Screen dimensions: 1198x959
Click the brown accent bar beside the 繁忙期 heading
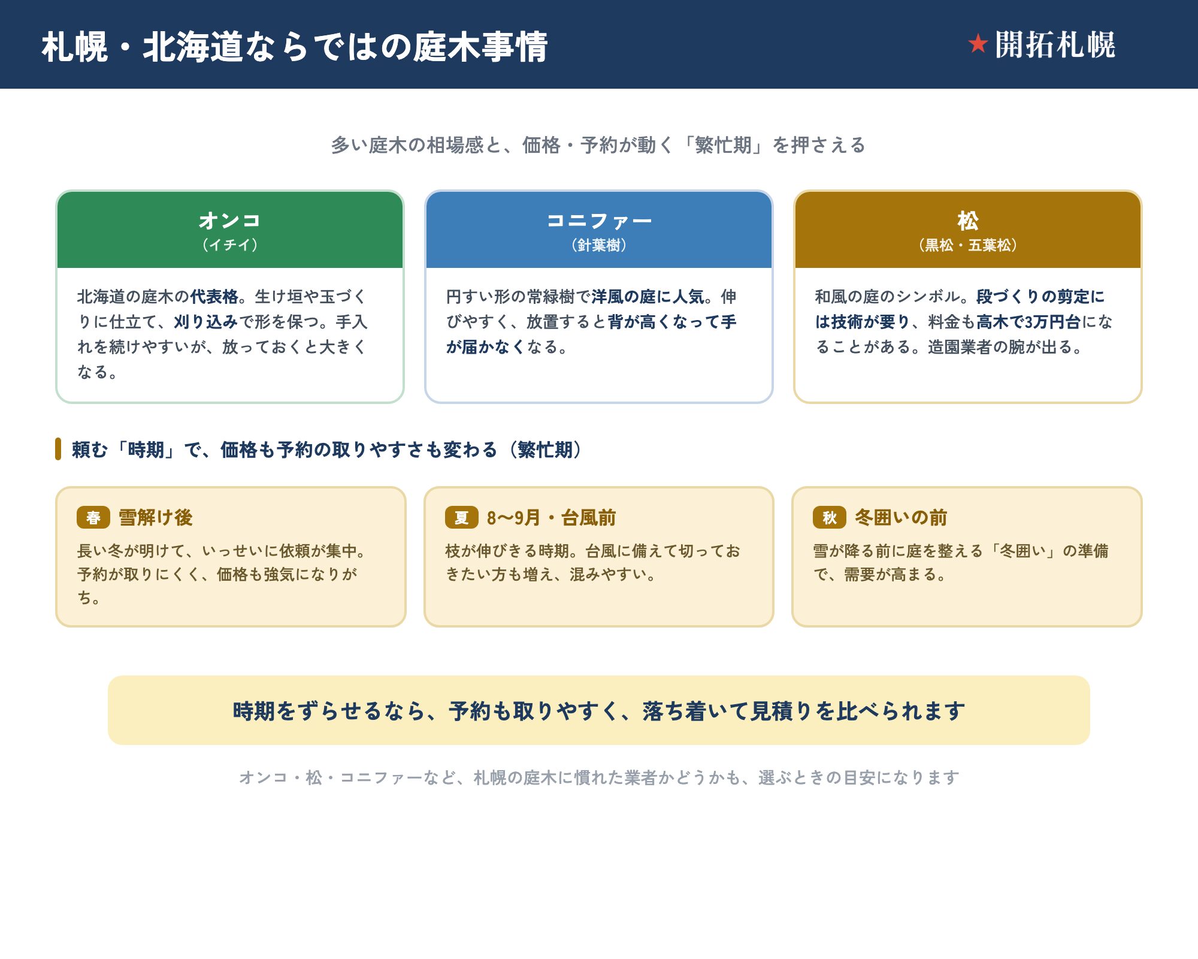(x=58, y=449)
